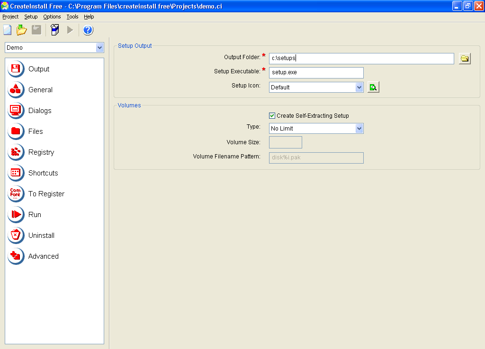Click the New Project toolbar icon

[x=8, y=30]
